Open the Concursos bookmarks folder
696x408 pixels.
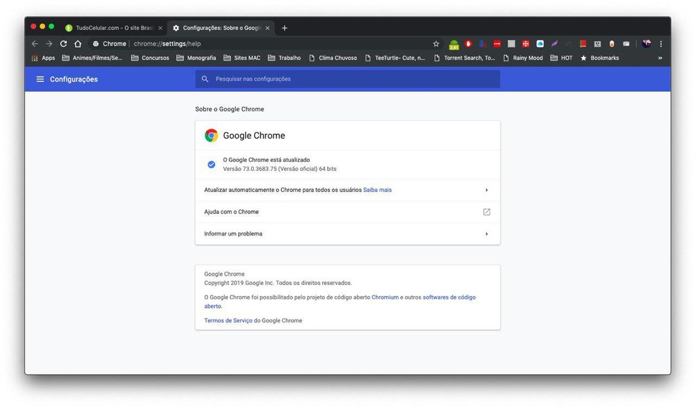[x=150, y=58]
